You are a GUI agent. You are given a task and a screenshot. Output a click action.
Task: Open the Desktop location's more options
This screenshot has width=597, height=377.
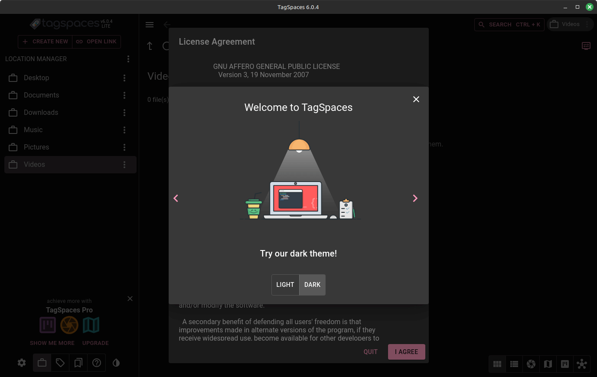(124, 78)
